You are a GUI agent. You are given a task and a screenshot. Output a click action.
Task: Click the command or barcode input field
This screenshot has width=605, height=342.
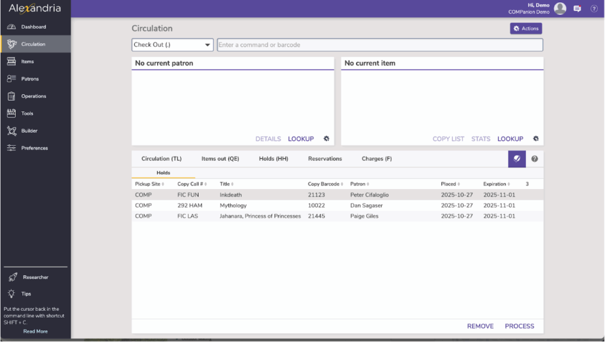(x=379, y=45)
